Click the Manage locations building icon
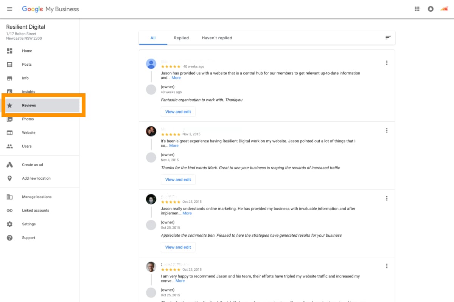The width and height of the screenshot is (454, 302). pos(10,197)
